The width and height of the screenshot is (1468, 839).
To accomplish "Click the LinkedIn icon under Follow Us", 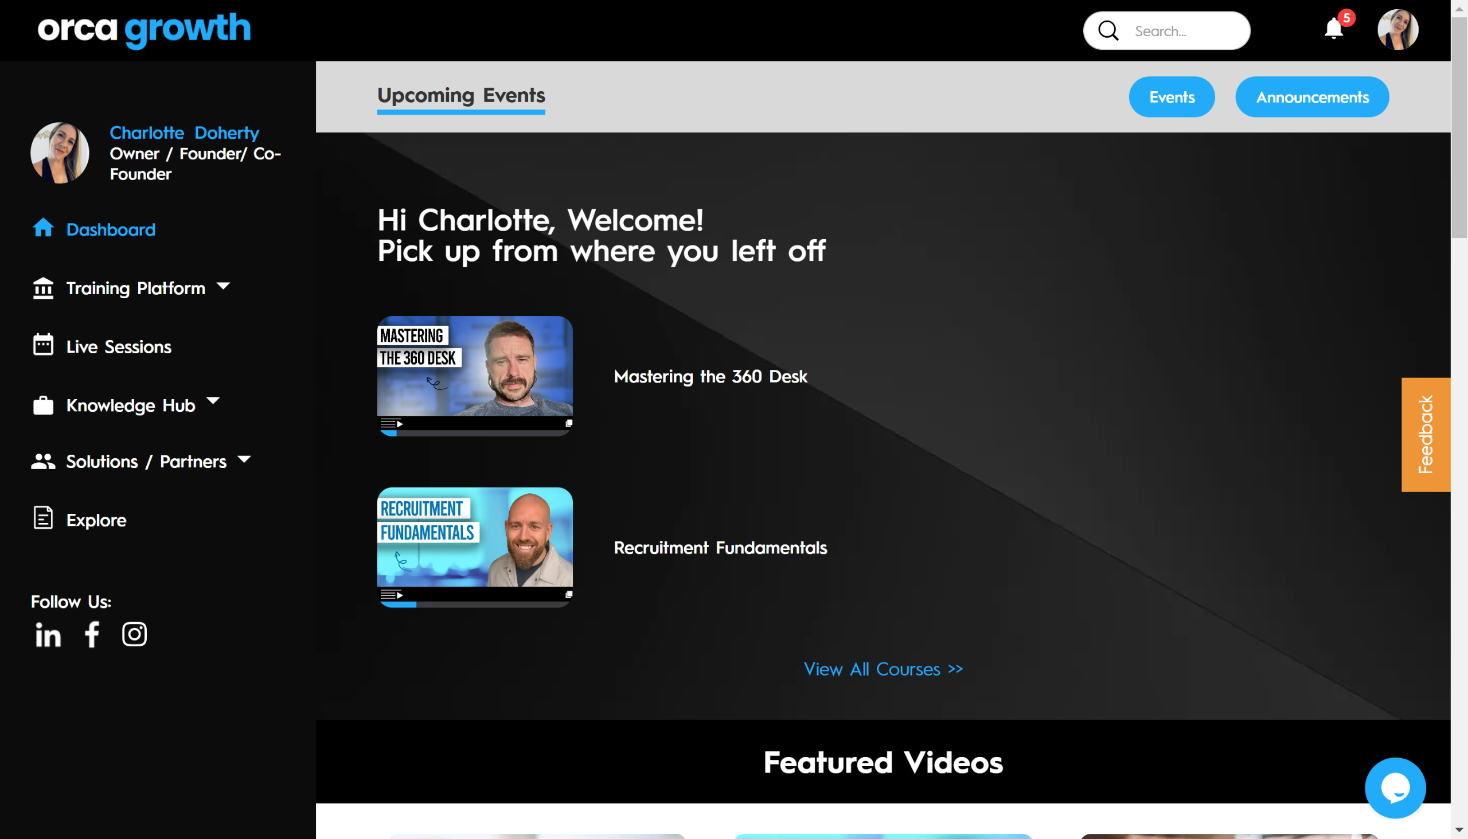I will 48,635.
